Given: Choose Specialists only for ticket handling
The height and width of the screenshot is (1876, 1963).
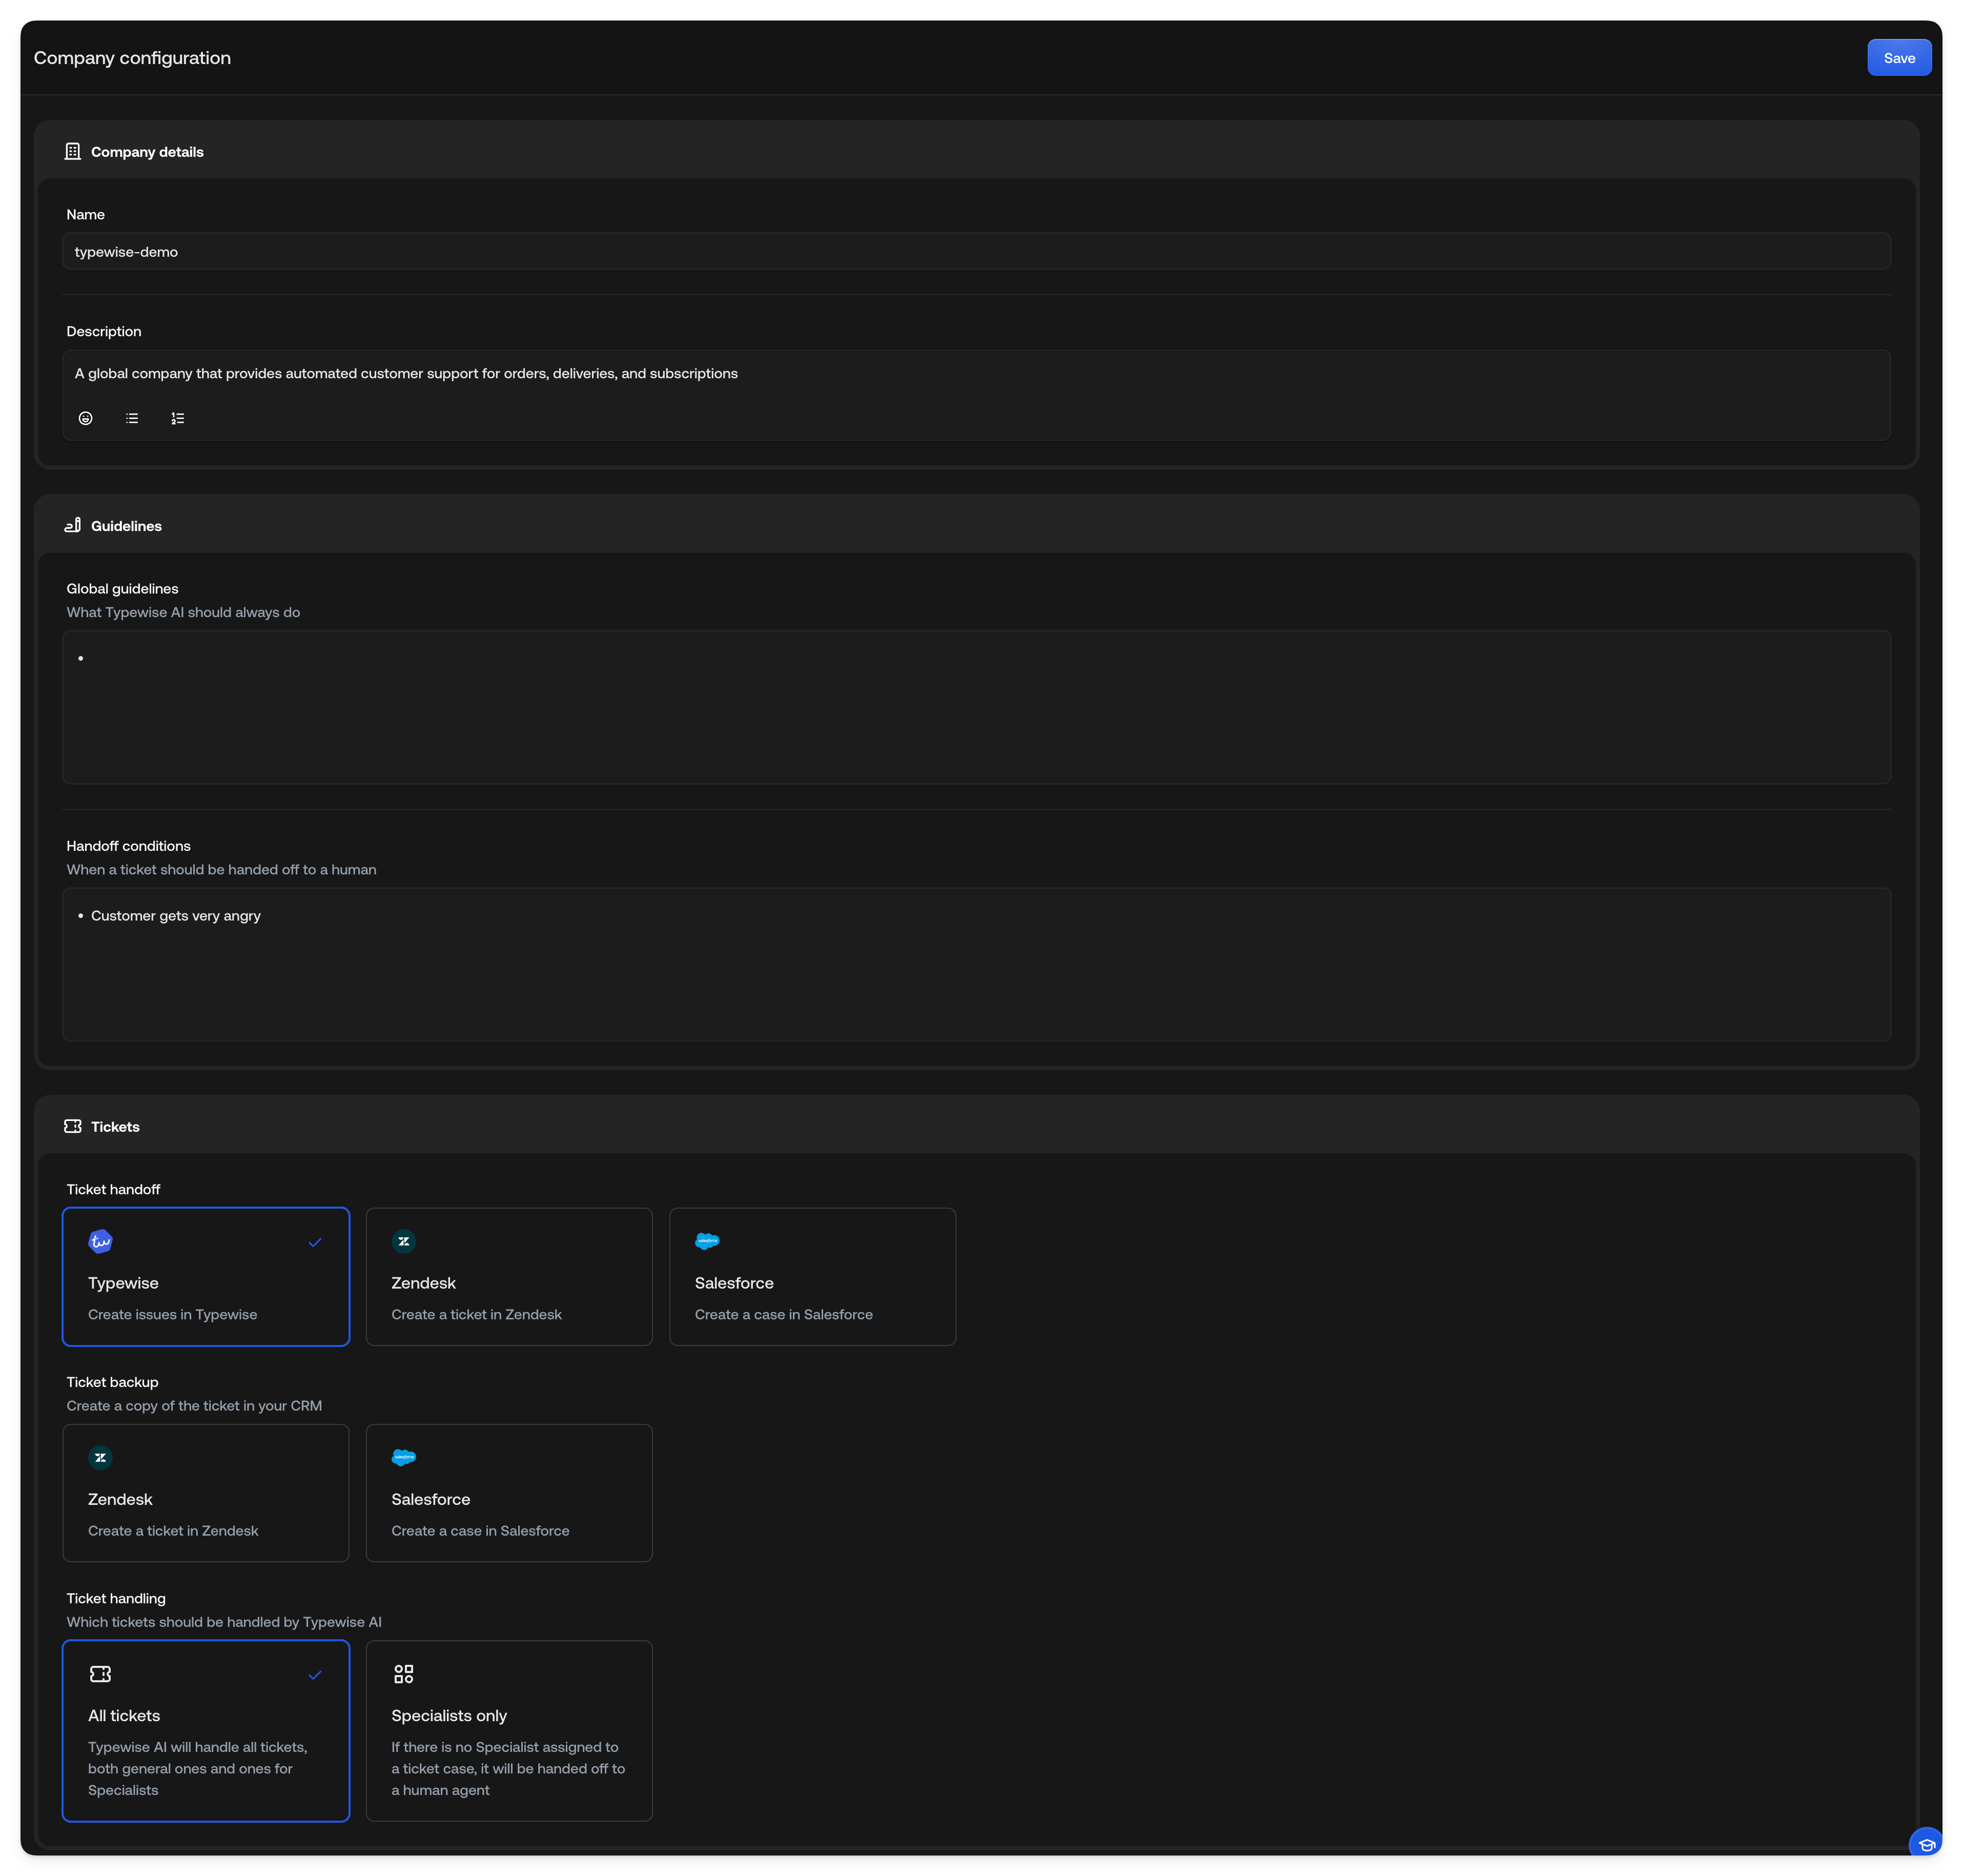Looking at the screenshot, I should coord(509,1730).
